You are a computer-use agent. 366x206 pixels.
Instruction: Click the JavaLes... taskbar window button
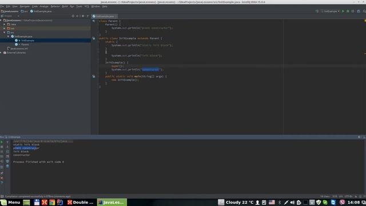tap(112, 202)
